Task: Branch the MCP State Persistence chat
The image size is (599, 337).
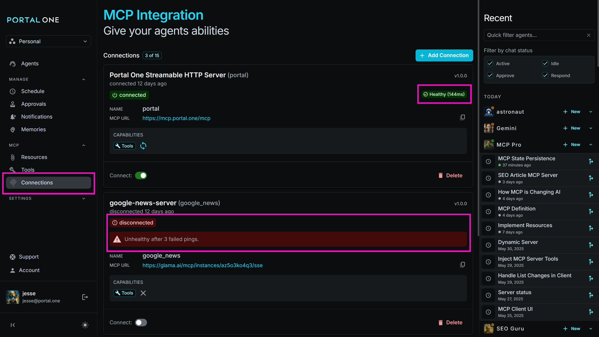Action: [591, 161]
